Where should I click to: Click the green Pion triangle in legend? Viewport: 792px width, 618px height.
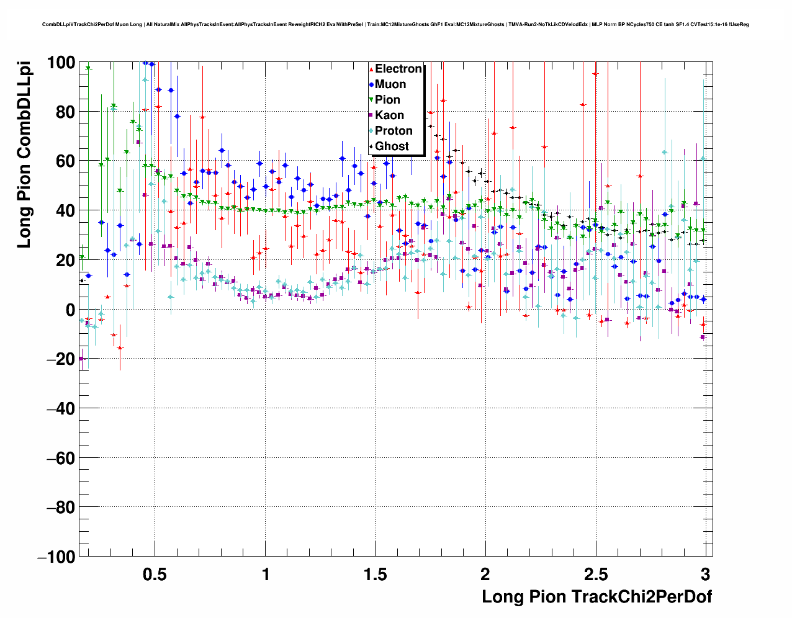tap(371, 100)
